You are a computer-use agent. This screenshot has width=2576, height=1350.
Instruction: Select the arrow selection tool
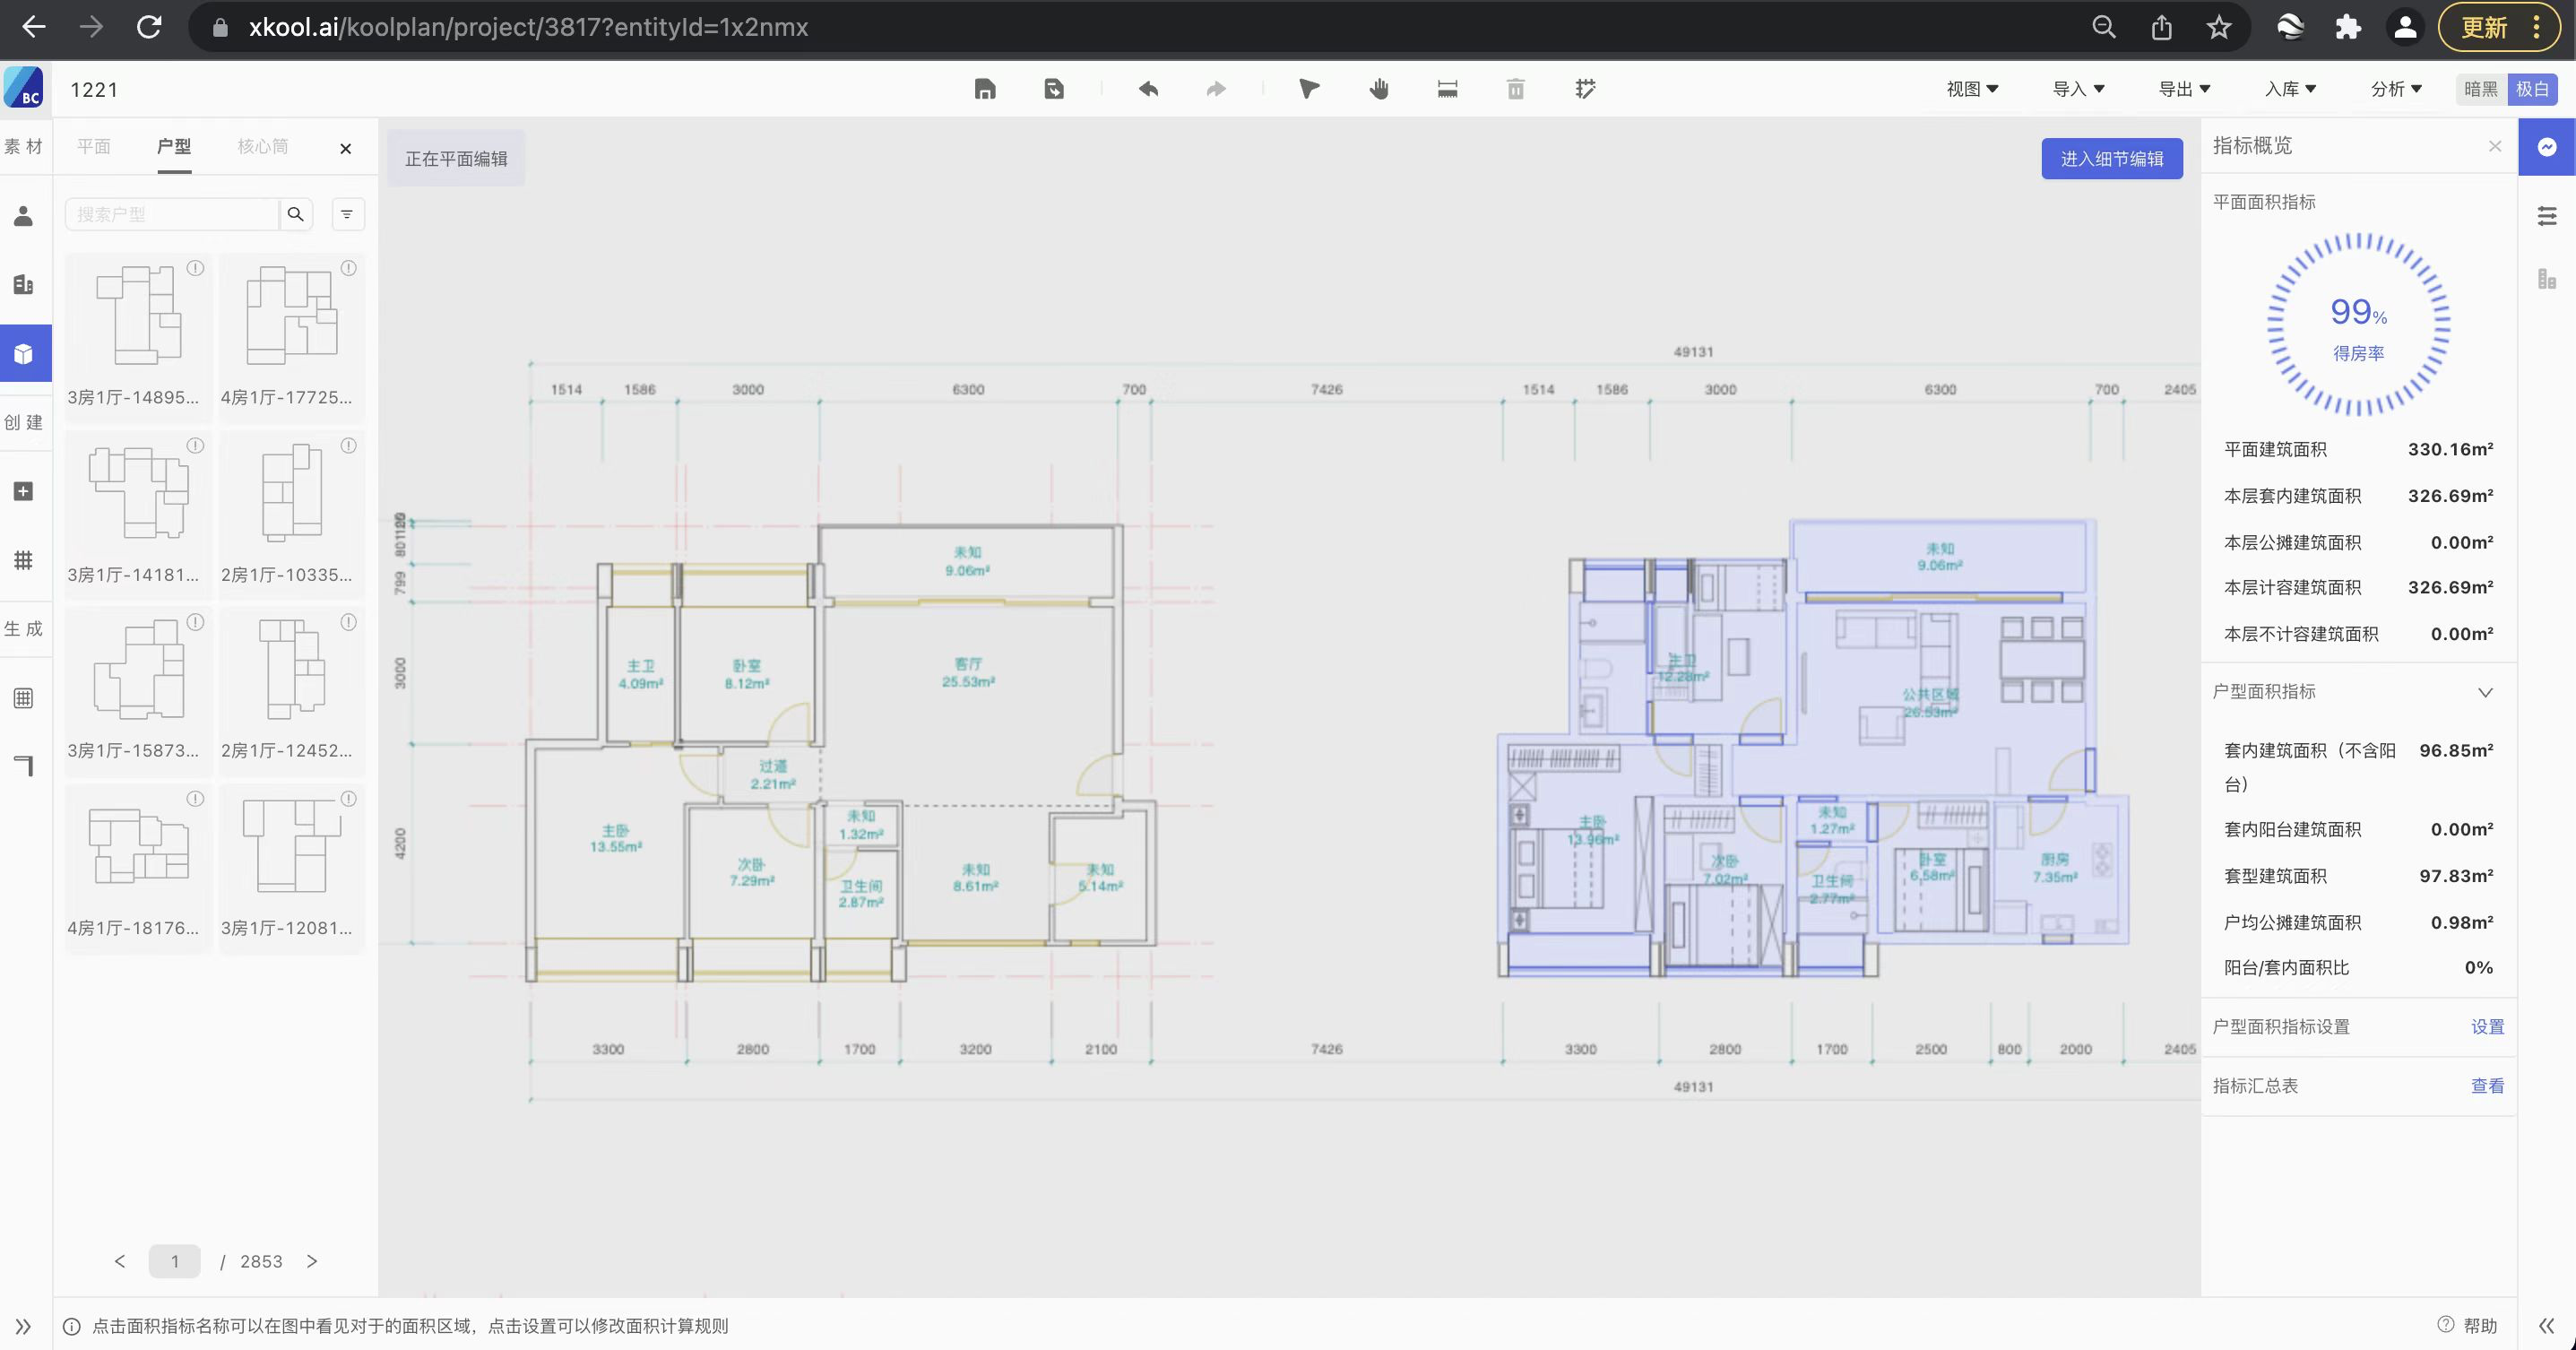tap(1309, 89)
